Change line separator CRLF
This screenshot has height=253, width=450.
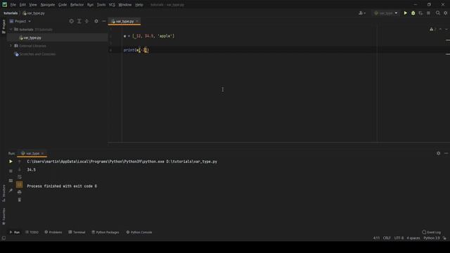click(x=387, y=238)
